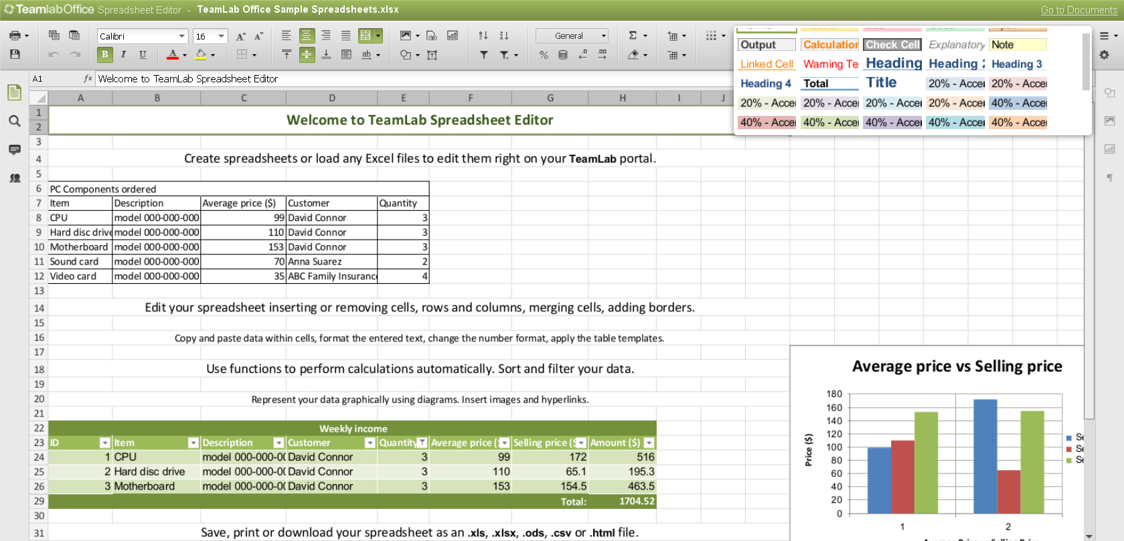The image size is (1124, 541).
Task: Open the Search icon in left sidebar
Action: pos(14,121)
